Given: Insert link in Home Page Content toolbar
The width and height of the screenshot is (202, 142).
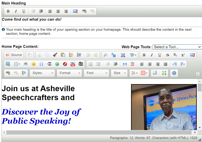Looking at the screenshot, I should coord(8,73).
